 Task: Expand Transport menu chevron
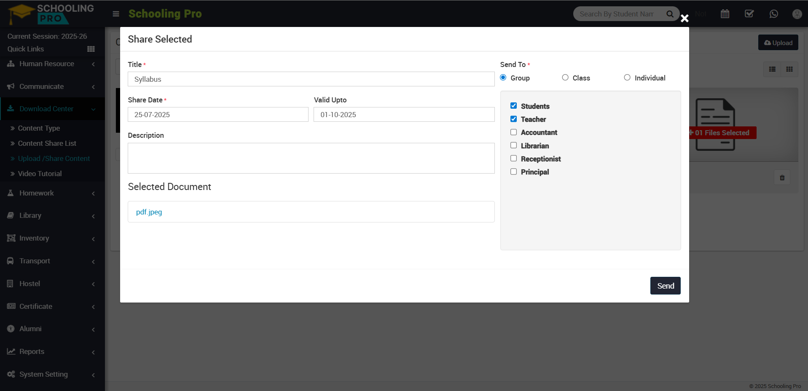click(x=93, y=262)
